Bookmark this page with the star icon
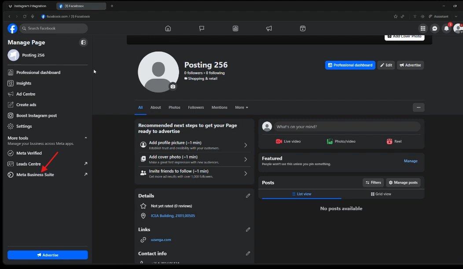The image size is (463, 269). (x=396, y=17)
